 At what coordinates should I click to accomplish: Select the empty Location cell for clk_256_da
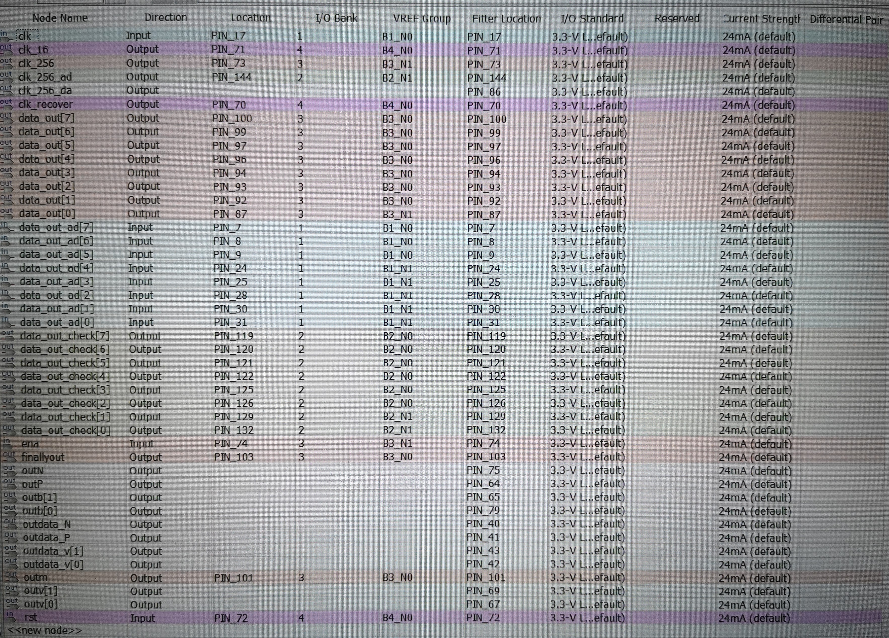(x=251, y=91)
